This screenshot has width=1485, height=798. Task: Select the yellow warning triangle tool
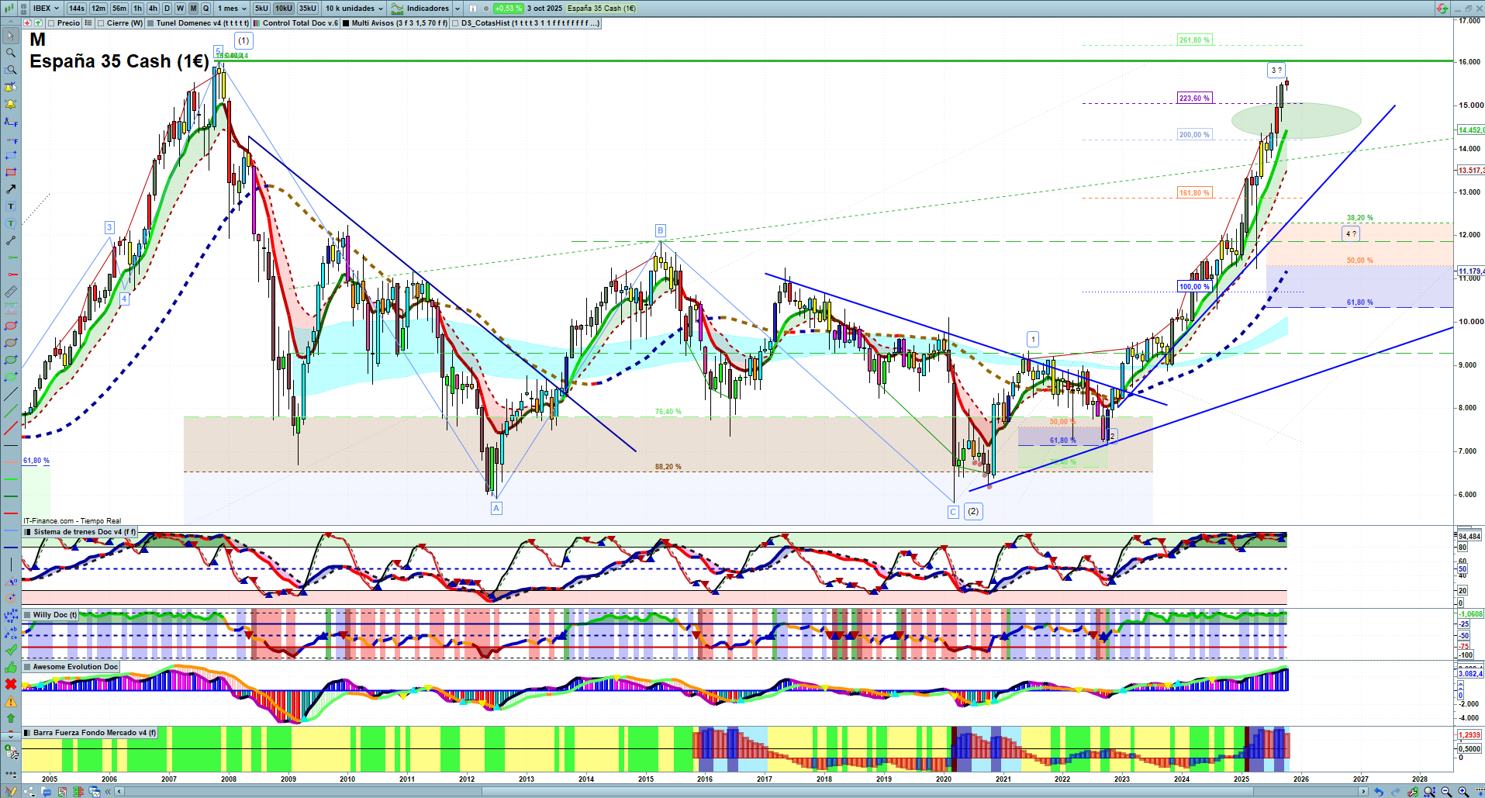[x=11, y=701]
